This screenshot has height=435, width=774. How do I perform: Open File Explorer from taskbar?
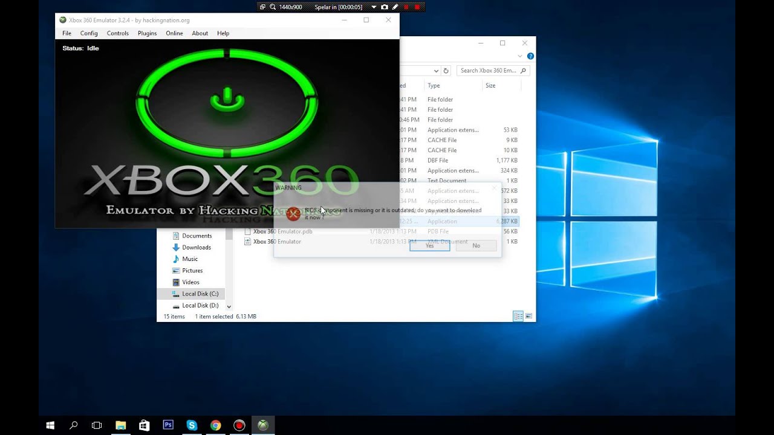tap(120, 425)
